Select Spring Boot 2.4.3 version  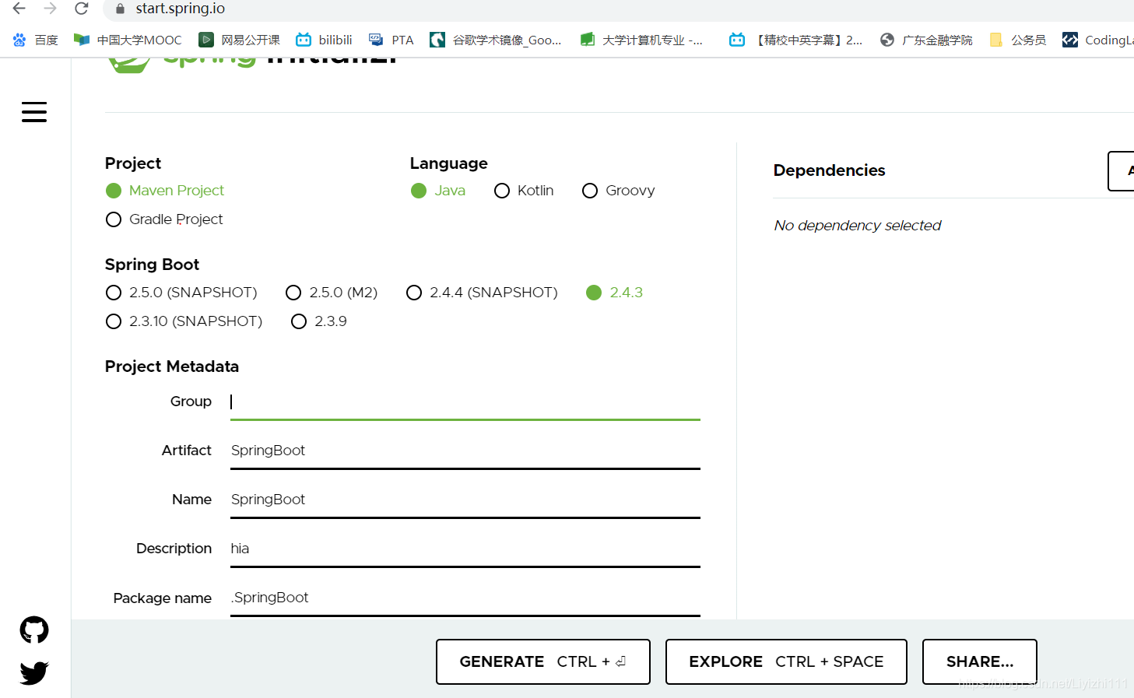[x=615, y=293]
